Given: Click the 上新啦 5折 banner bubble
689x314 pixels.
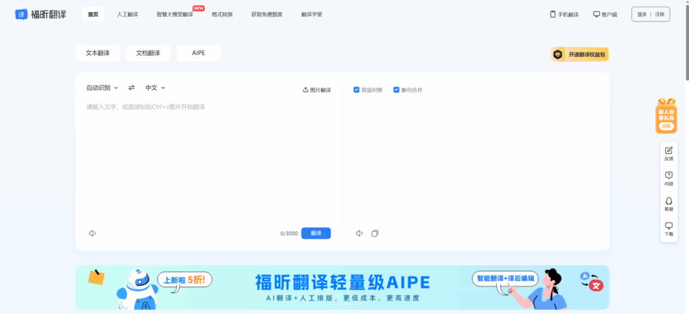Looking at the screenshot, I should tap(184, 279).
